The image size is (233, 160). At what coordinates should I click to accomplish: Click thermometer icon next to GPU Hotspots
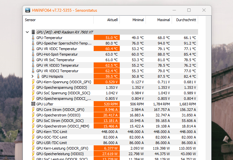click(x=38, y=76)
